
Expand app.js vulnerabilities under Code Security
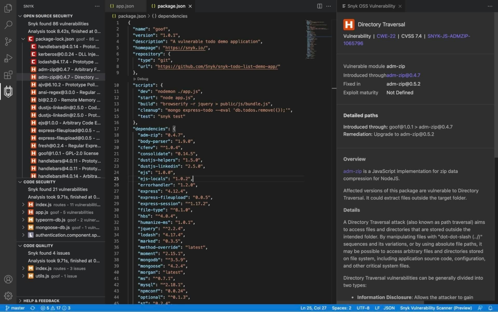pos(23,212)
